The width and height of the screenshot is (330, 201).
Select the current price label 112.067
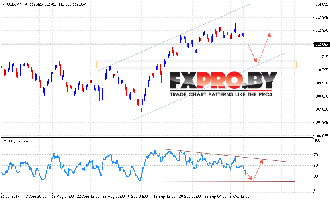pyautogui.click(x=321, y=45)
